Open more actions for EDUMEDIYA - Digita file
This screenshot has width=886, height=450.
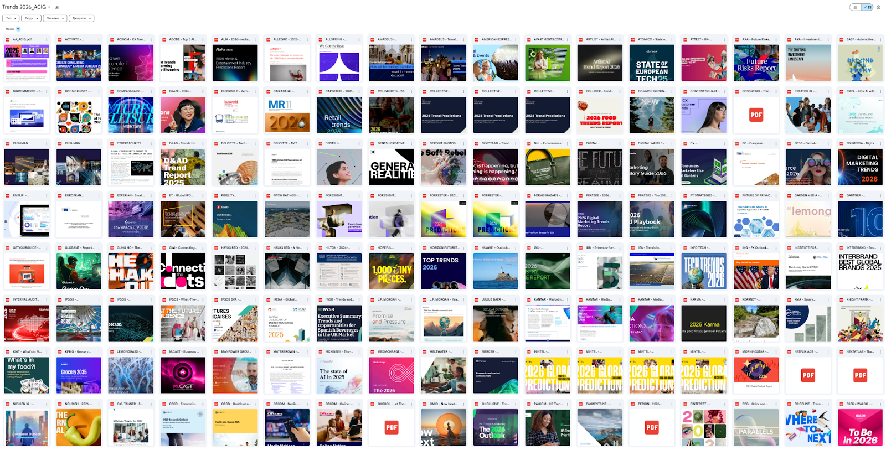[x=880, y=143]
